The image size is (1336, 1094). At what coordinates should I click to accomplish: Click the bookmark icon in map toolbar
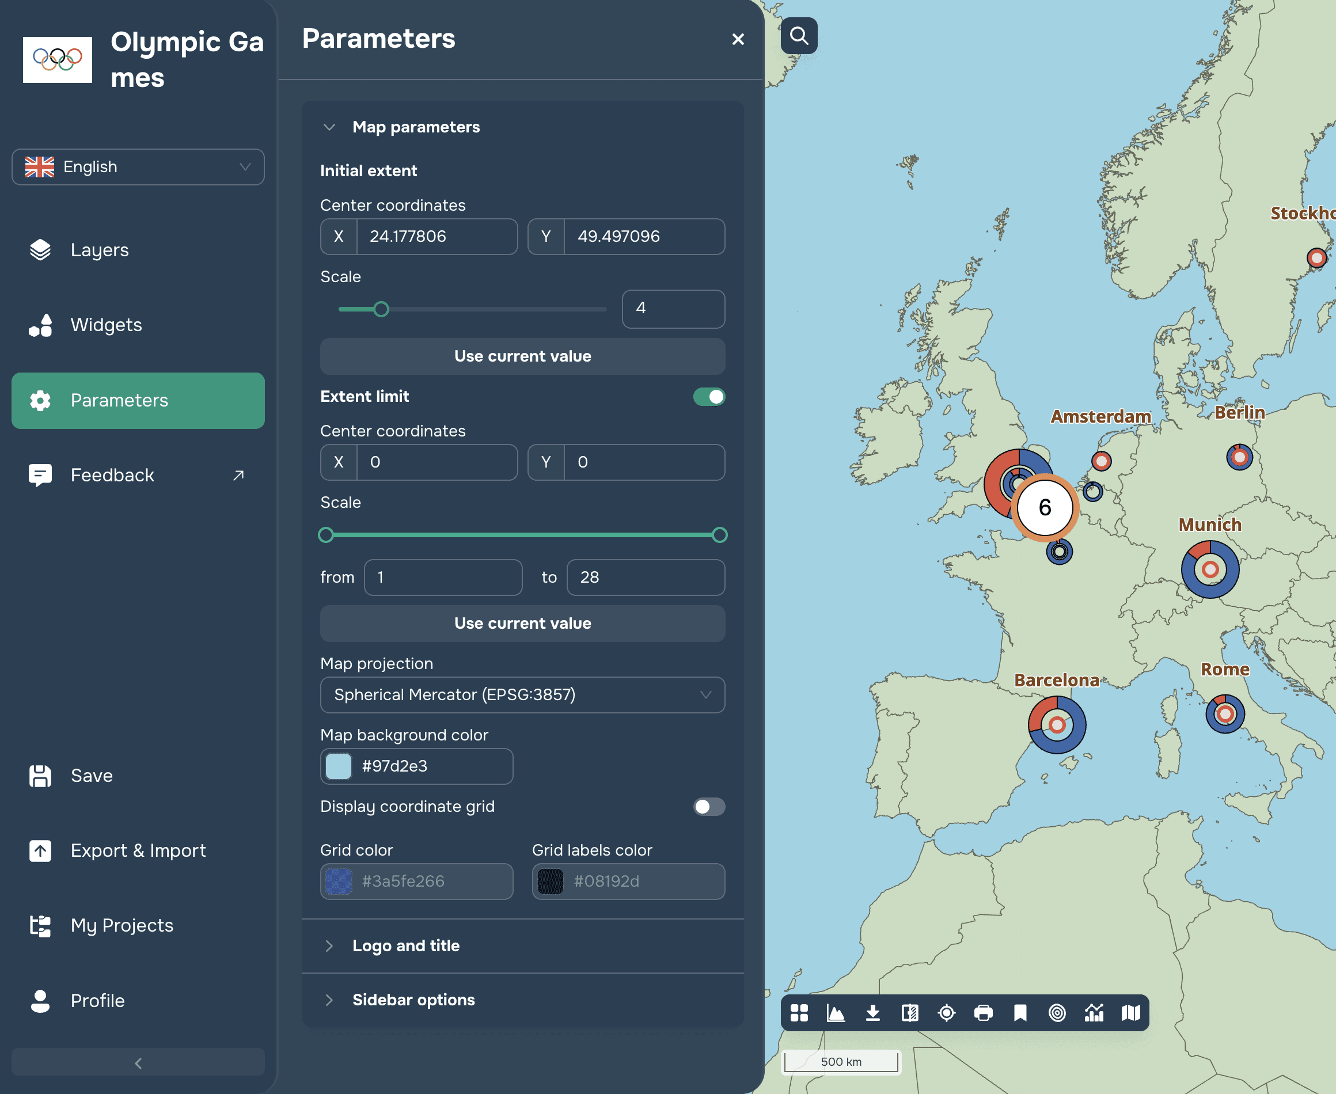1020,1013
